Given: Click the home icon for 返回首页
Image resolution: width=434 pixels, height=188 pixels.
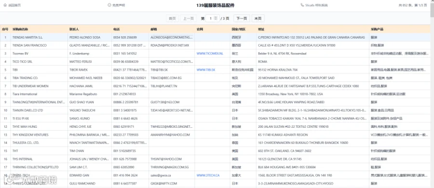Looking at the screenshot, I should [5, 5].
